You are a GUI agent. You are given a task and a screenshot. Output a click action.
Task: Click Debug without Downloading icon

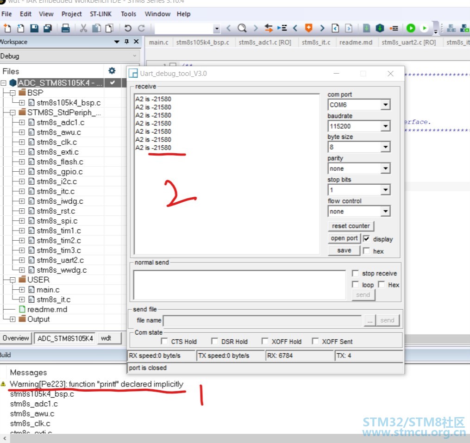pos(424,28)
